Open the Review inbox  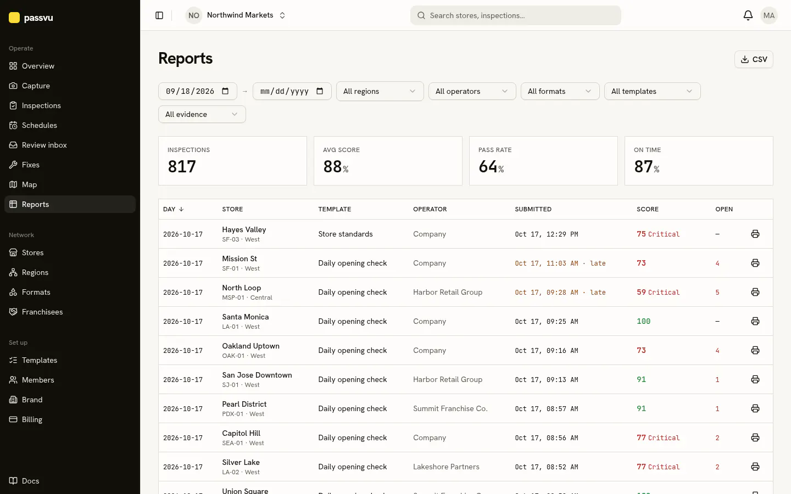(x=70, y=145)
